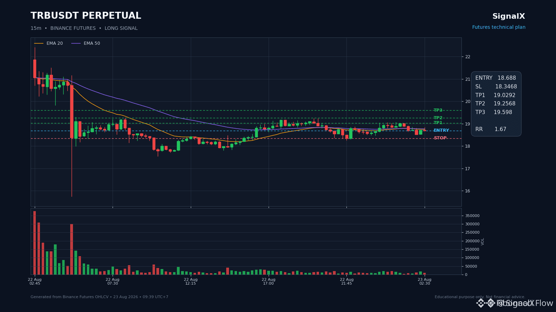Click the TP3 label on chart
556x312 pixels.
tap(438, 110)
